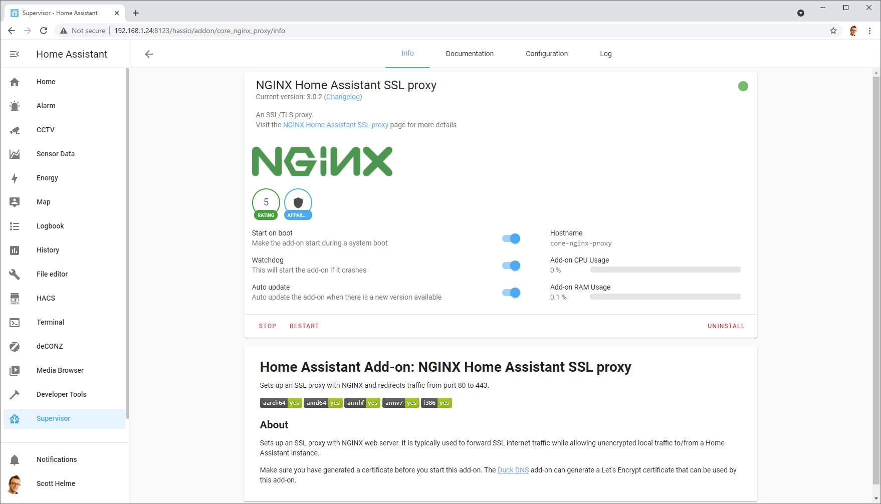
Task: Go back using the add-on back arrow
Action: click(149, 54)
